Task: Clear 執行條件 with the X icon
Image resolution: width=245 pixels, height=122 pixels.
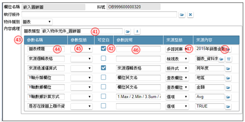Action: coord(190,15)
